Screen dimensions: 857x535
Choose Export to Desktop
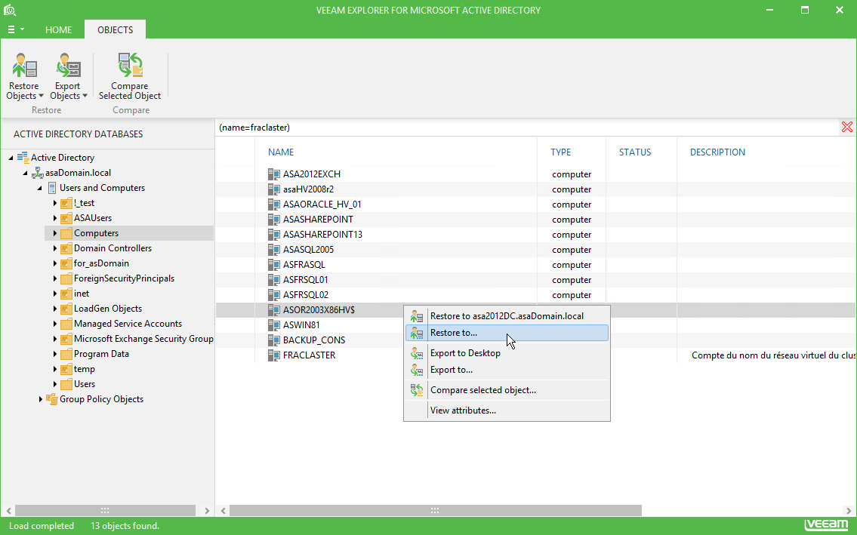(x=507, y=353)
